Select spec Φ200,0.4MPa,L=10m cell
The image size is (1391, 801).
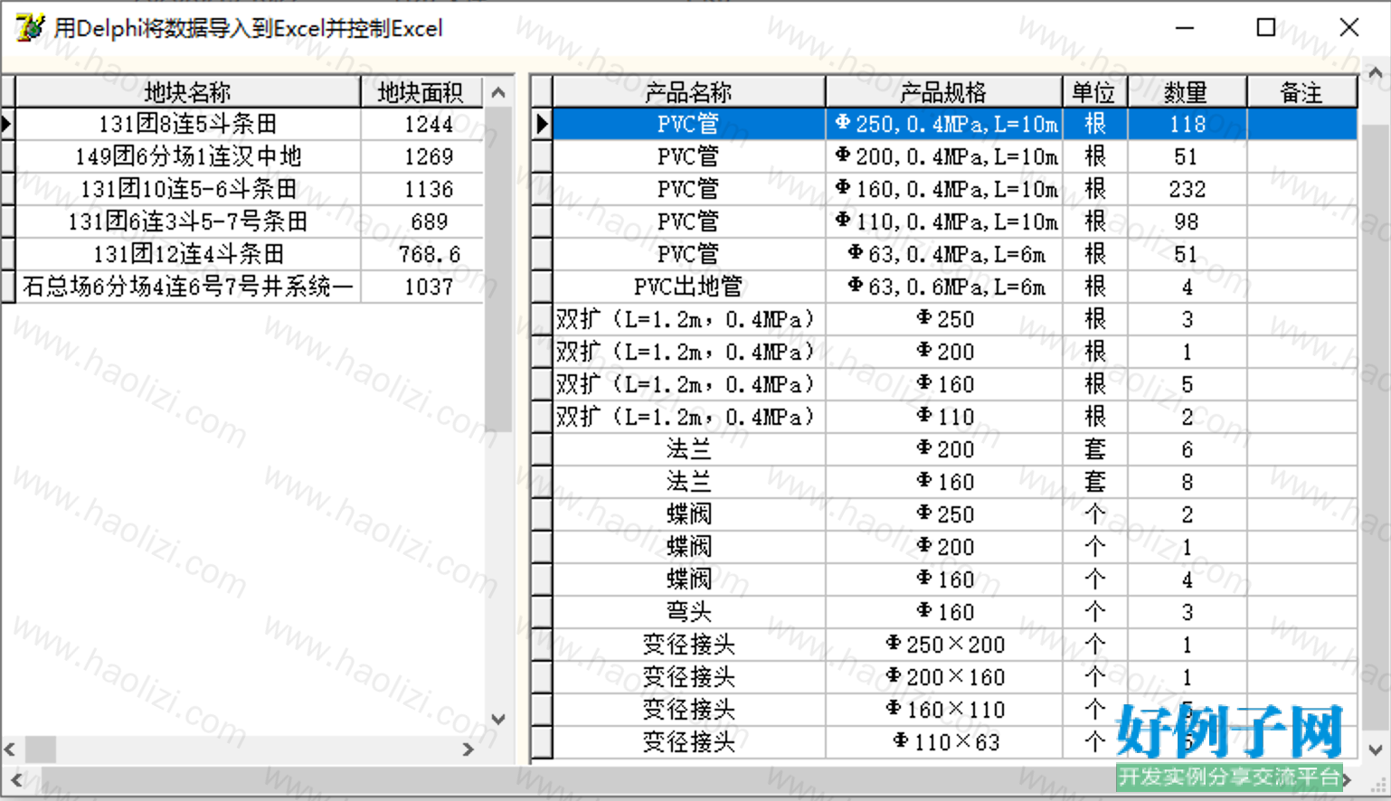[x=944, y=156]
